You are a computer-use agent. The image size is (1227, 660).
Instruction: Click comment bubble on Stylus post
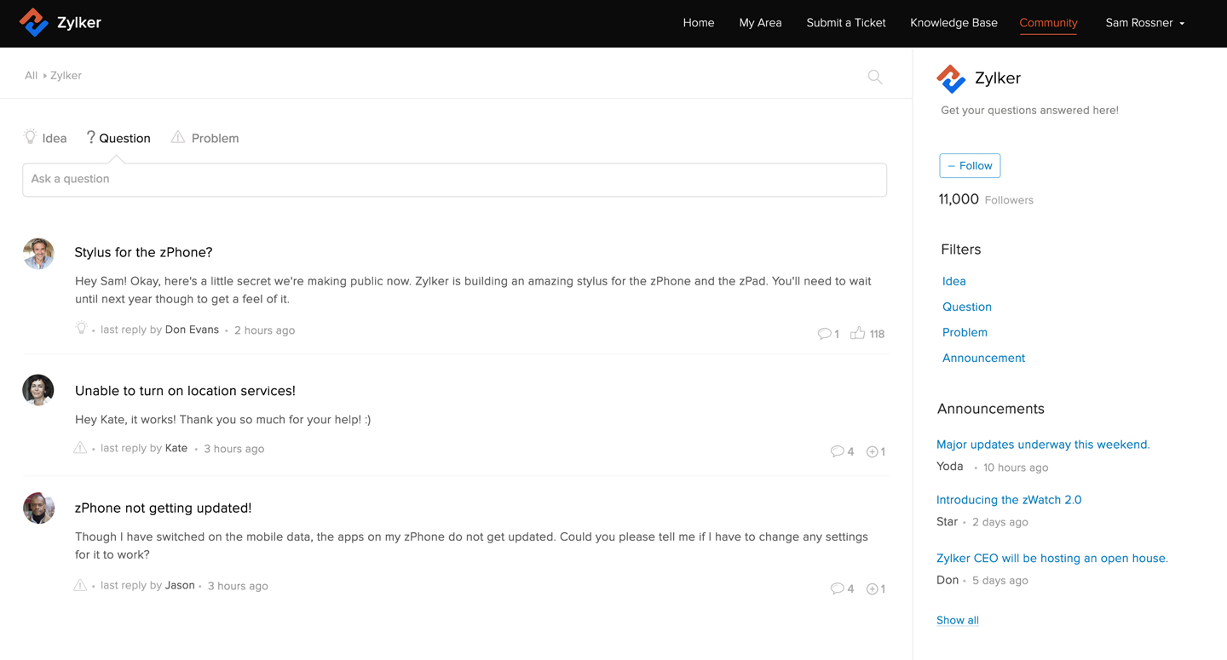coord(824,334)
